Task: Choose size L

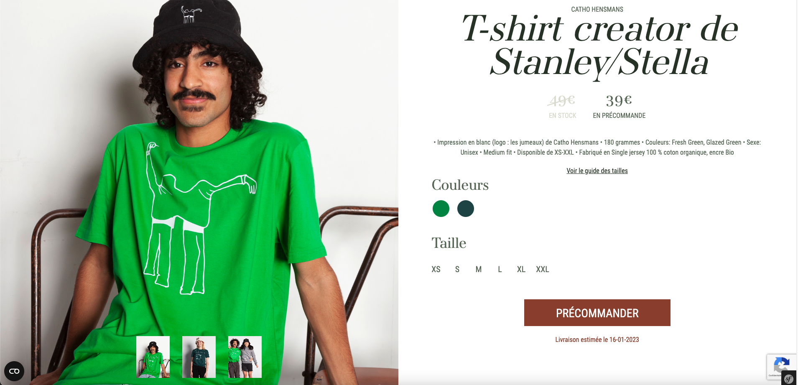Action: coord(500,270)
